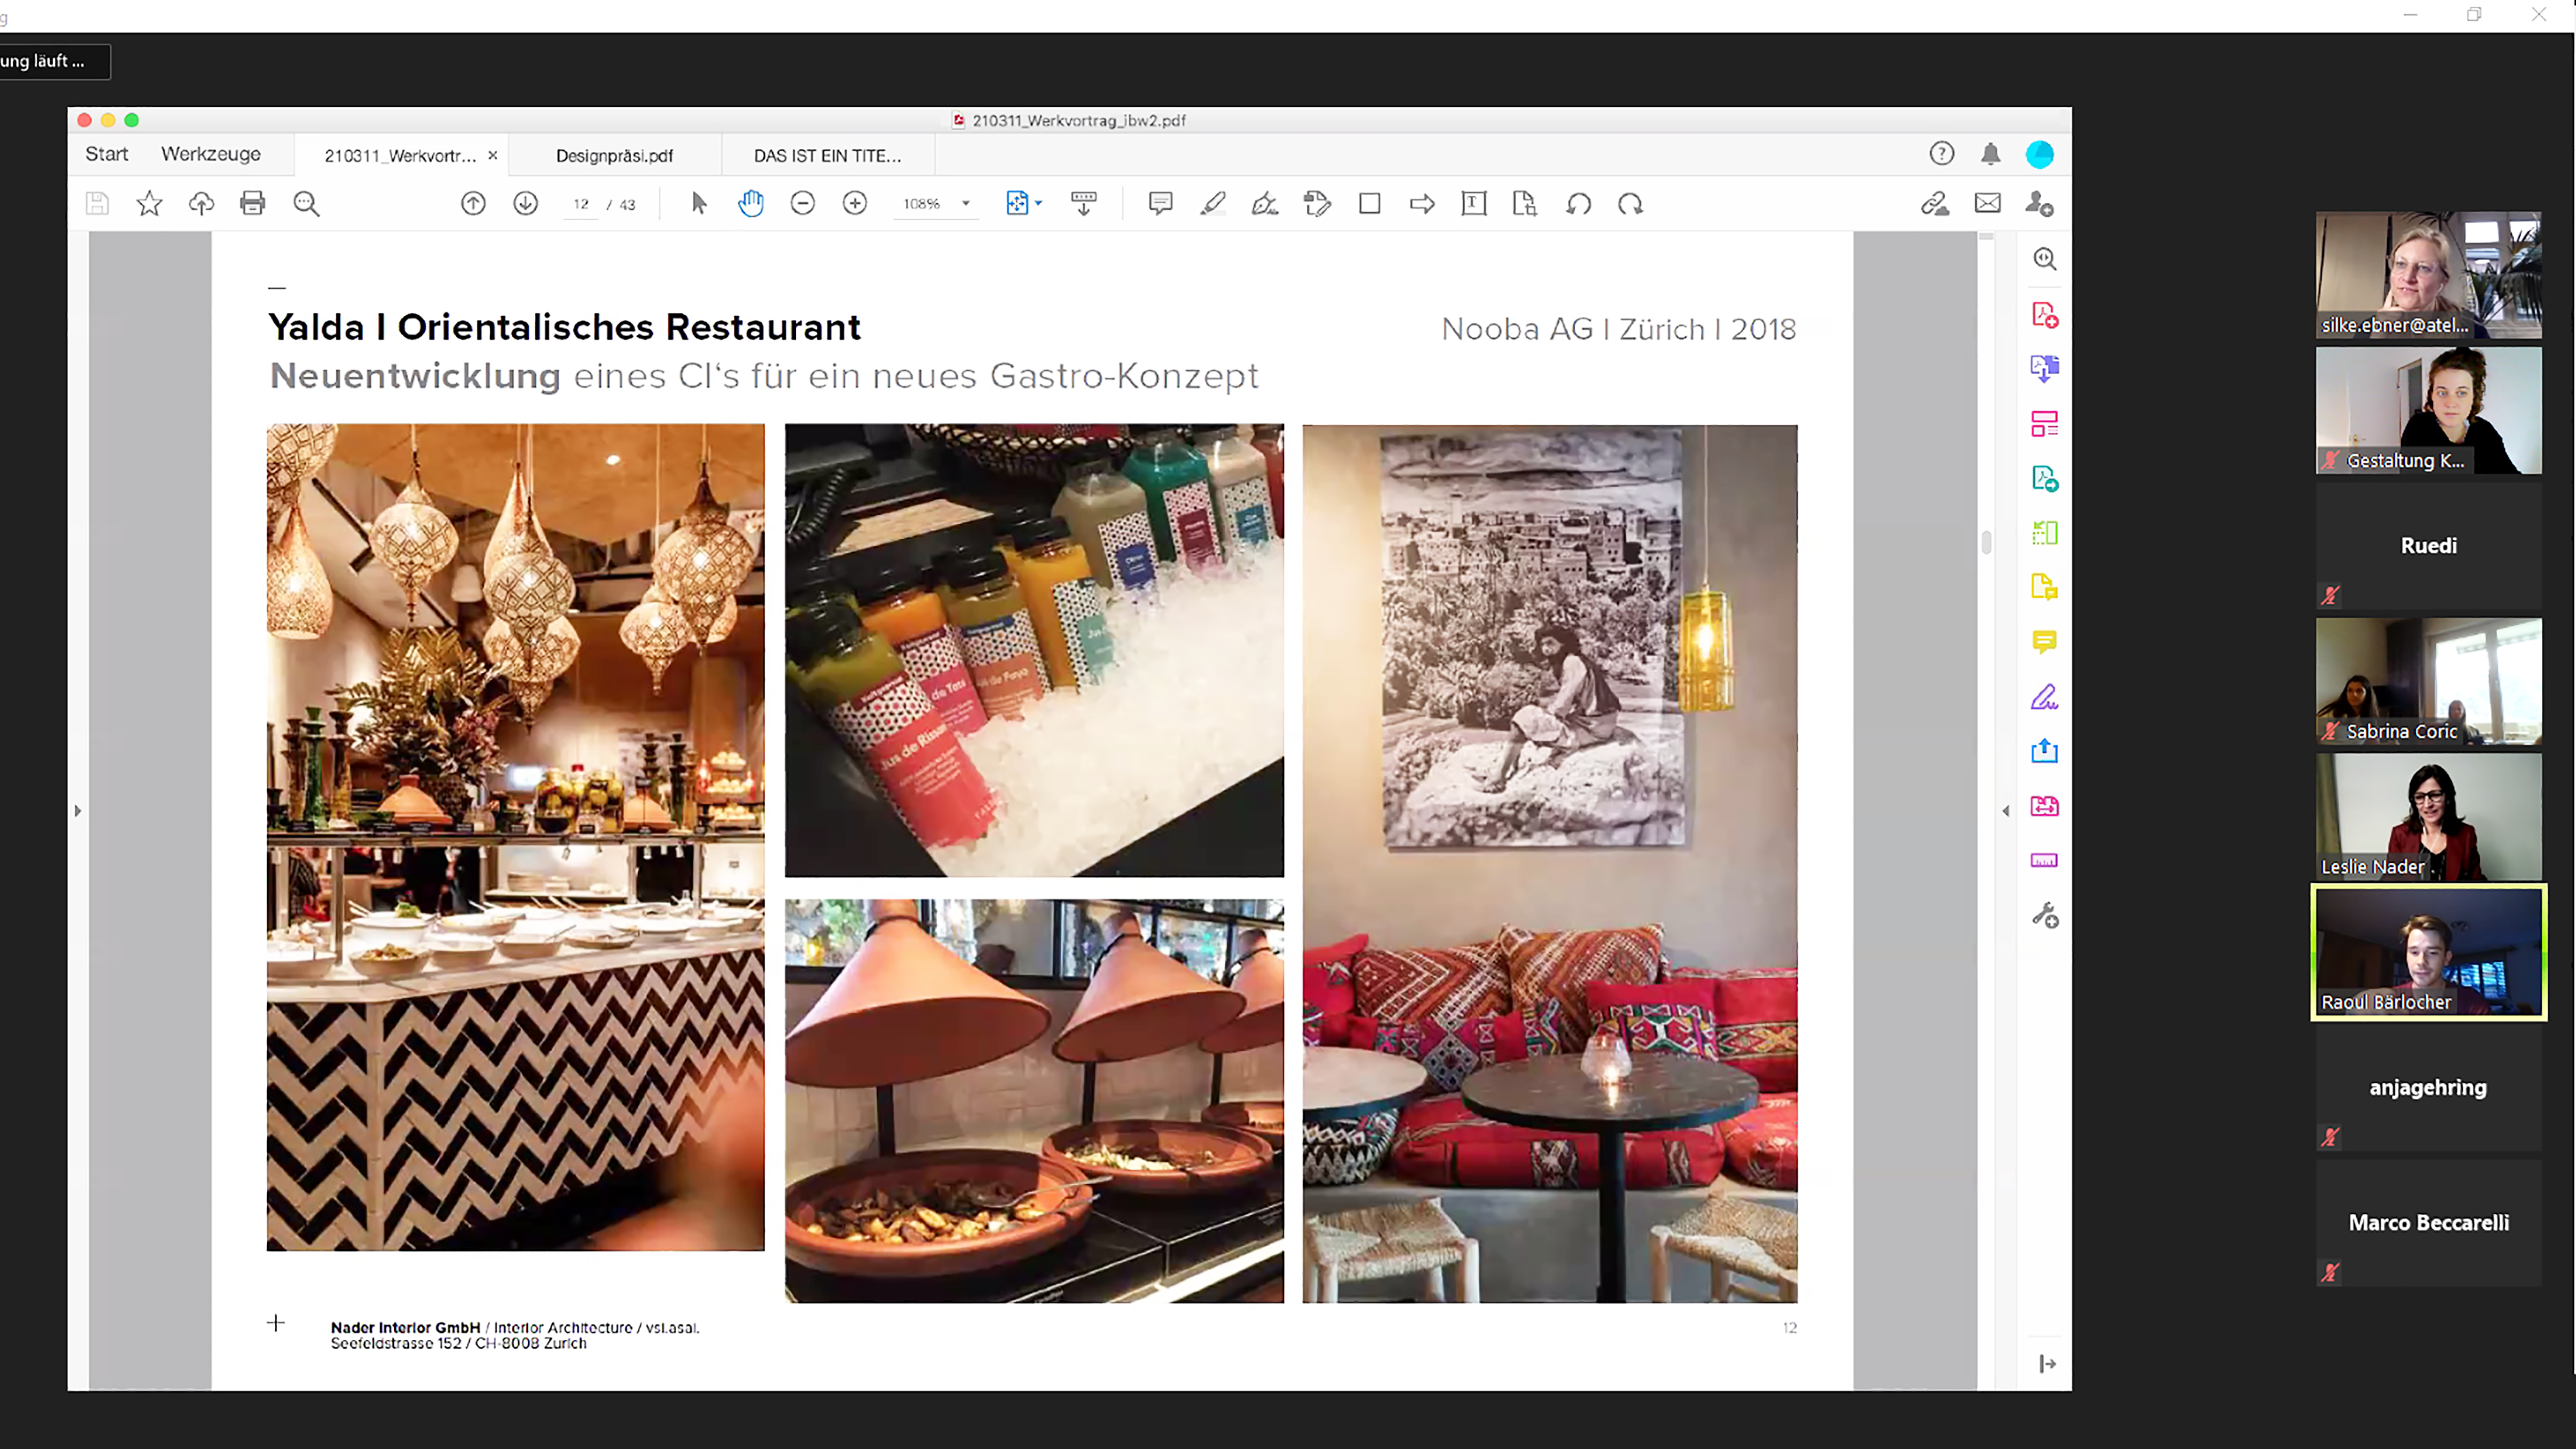Open email send icon
The height and width of the screenshot is (1449, 2576).
(1987, 204)
